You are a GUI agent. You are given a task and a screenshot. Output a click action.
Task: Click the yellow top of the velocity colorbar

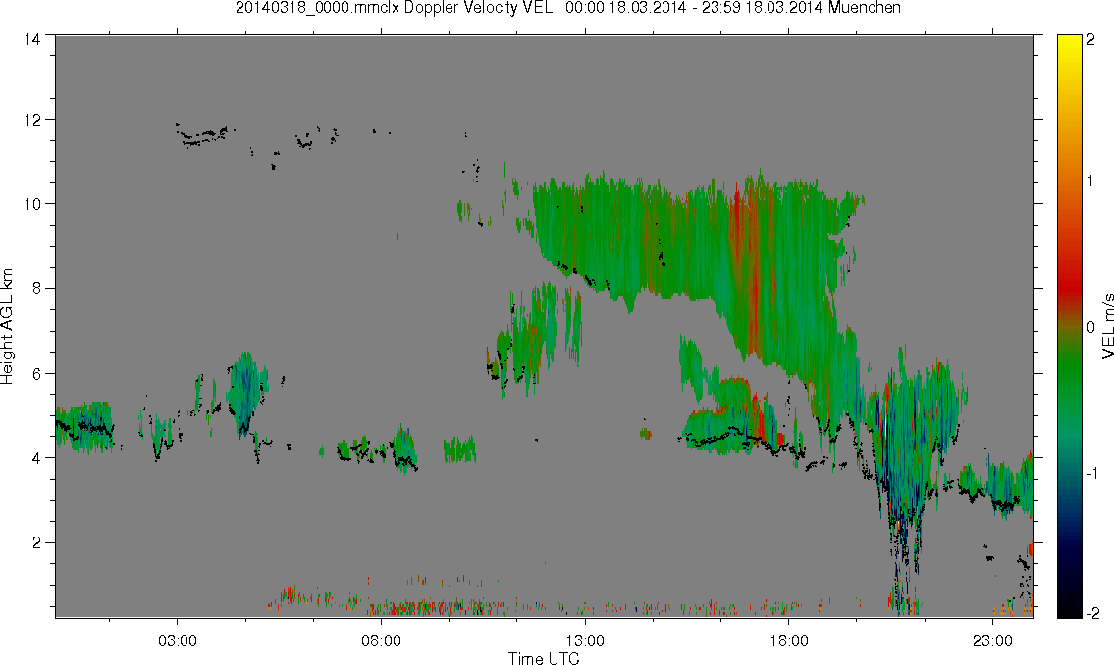point(1069,46)
